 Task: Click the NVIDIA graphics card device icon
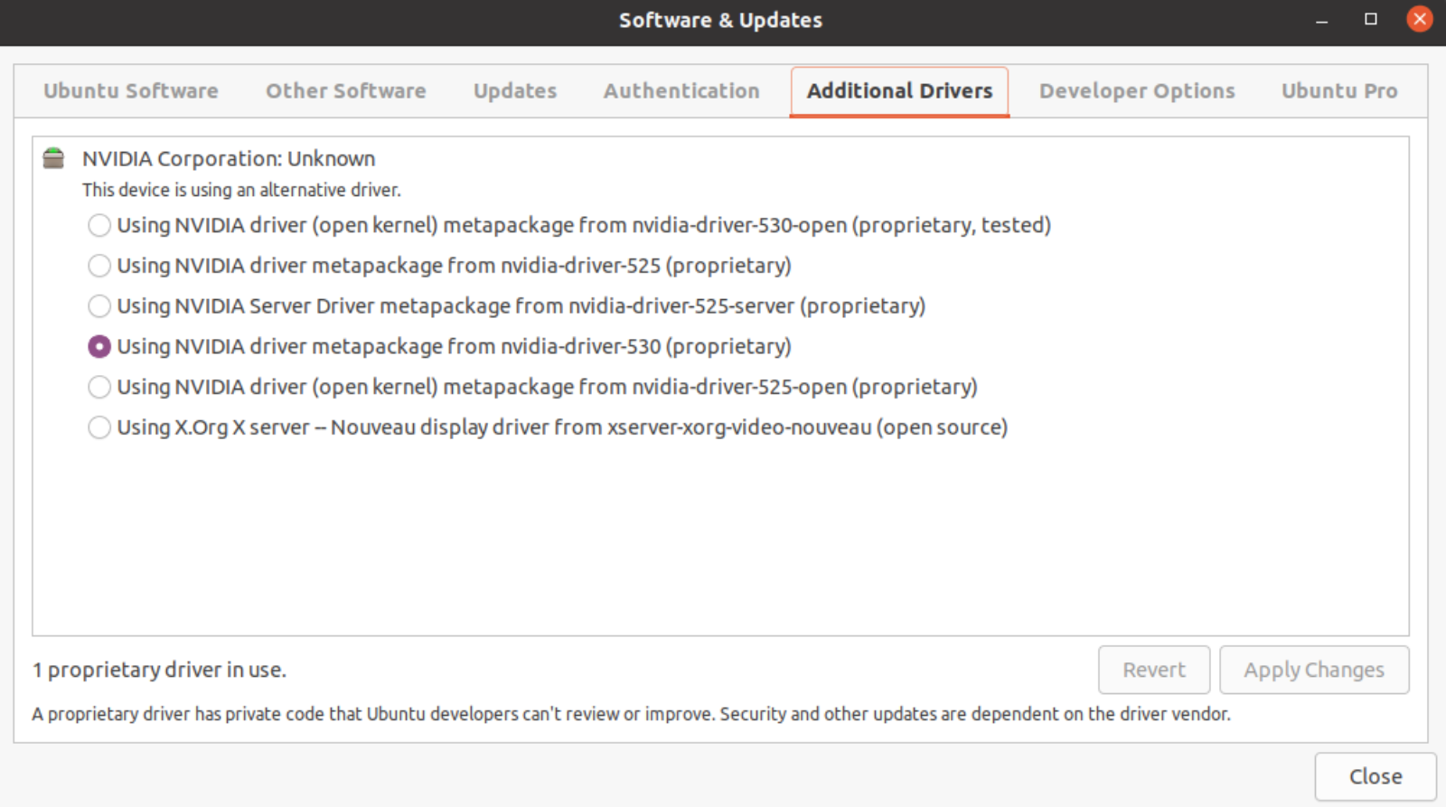53,158
